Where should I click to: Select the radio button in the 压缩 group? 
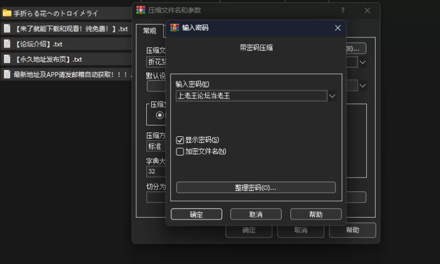pyautogui.click(x=159, y=115)
